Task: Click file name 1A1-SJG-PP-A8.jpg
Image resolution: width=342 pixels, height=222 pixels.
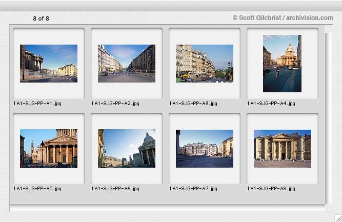Action: pyautogui.click(x=271, y=188)
